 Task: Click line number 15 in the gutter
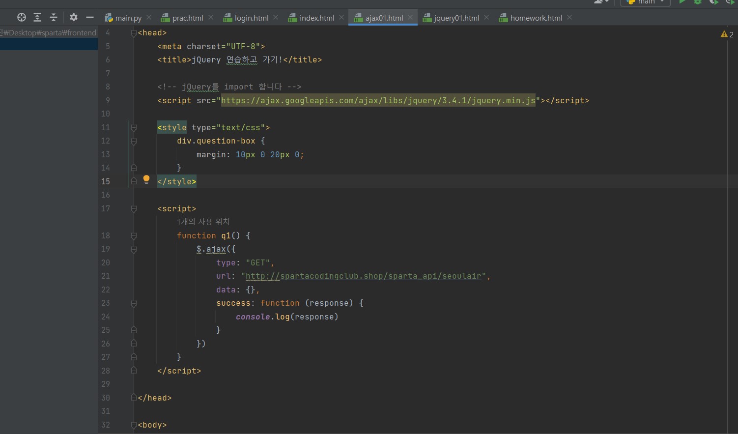106,182
